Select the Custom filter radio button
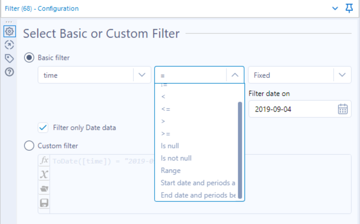Image resolution: width=360 pixels, height=224 pixels. [x=29, y=146]
